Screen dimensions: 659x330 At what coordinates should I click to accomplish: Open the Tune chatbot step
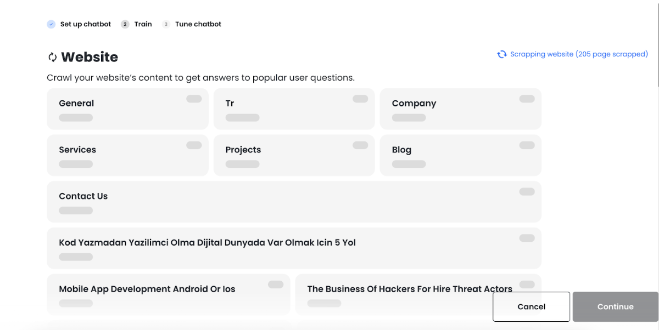[198, 24]
